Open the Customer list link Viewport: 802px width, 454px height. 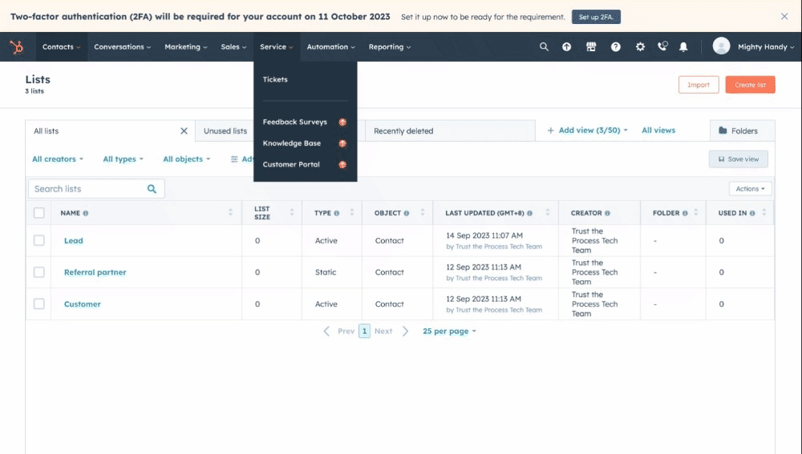point(83,304)
